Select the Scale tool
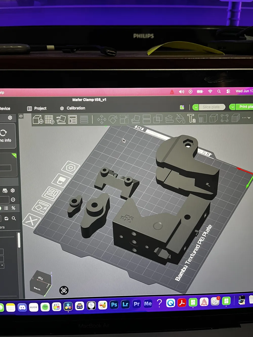The image size is (253, 337). [x=124, y=119]
